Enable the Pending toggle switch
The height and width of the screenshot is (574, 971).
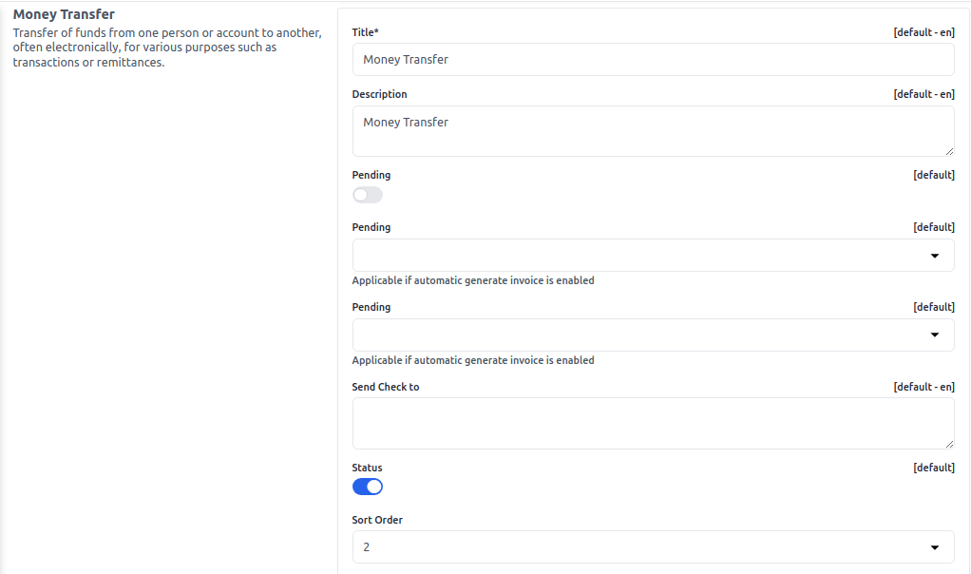click(368, 195)
